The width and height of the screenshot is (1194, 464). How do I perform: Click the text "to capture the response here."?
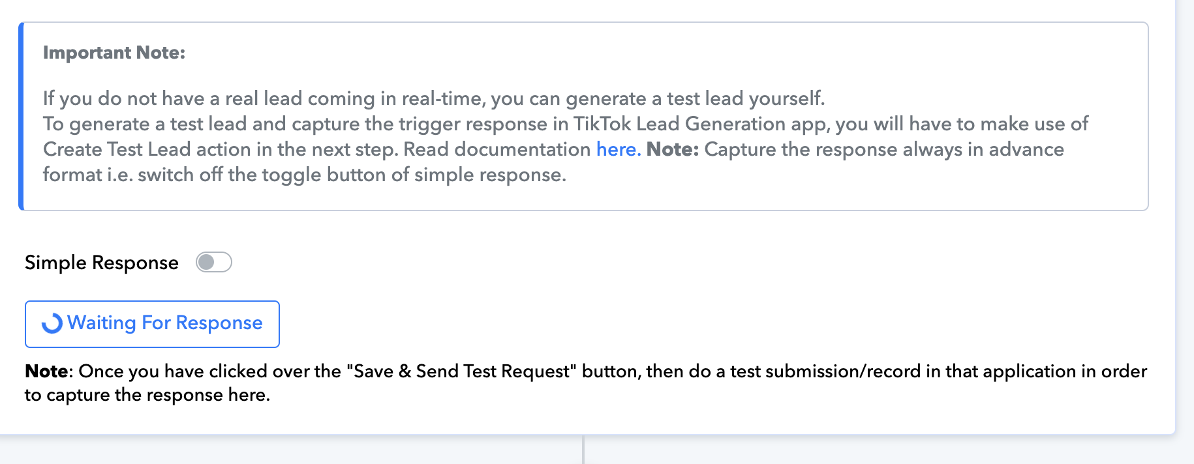(x=147, y=395)
